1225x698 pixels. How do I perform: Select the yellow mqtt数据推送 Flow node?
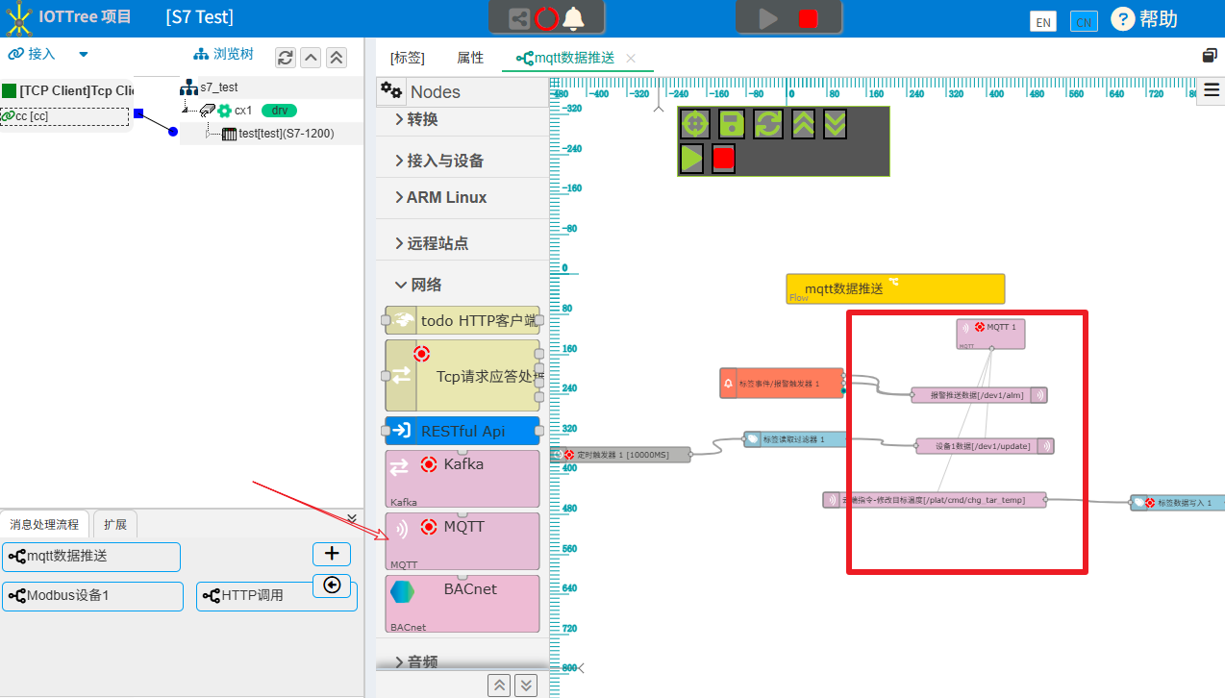(x=895, y=288)
